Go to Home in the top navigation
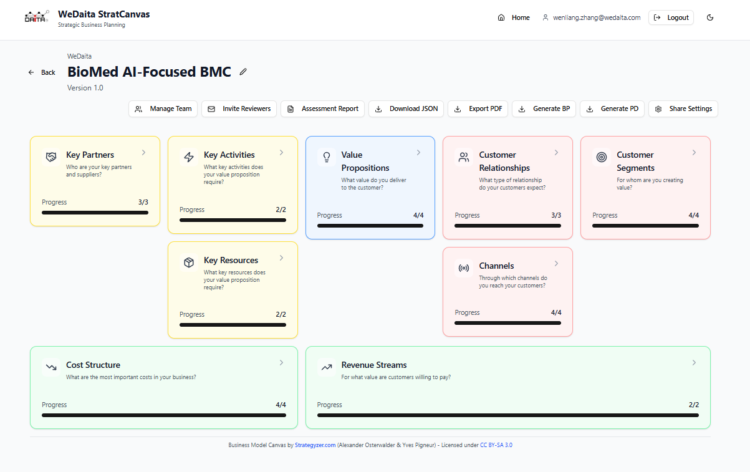750x472 pixels. coord(514,17)
